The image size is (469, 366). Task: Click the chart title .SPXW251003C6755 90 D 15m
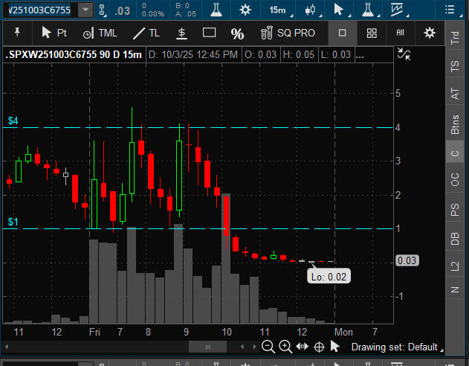[x=74, y=54]
